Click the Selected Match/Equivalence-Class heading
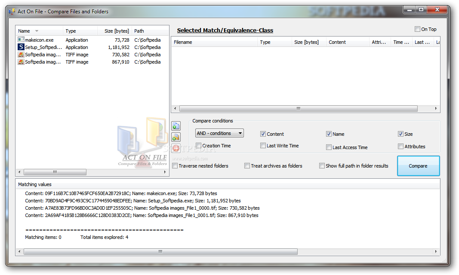This screenshot has width=459, height=275. [x=225, y=30]
